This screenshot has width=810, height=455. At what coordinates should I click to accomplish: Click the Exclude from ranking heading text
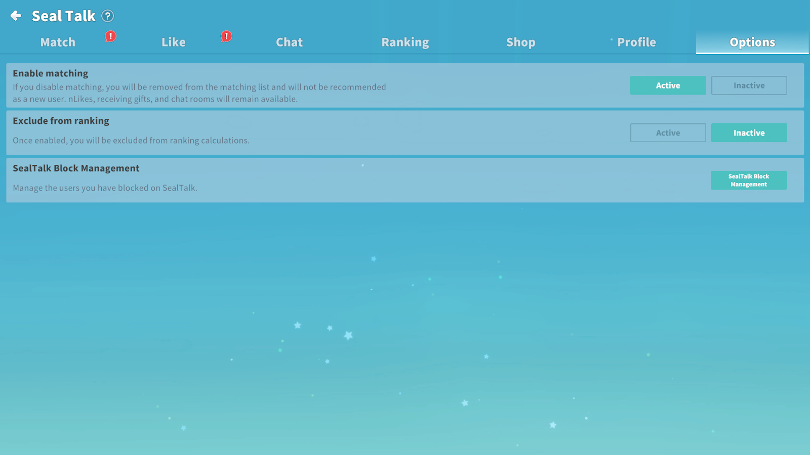point(61,121)
